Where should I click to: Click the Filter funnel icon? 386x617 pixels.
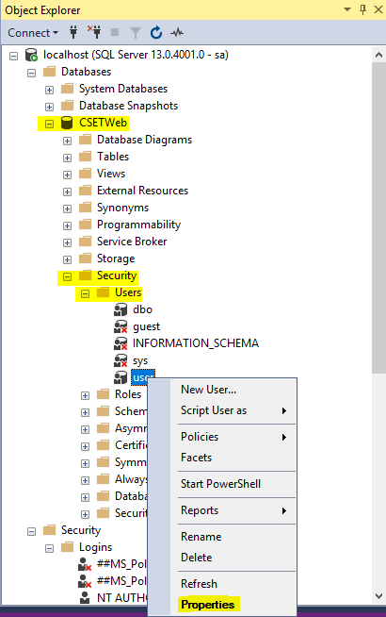[135, 33]
